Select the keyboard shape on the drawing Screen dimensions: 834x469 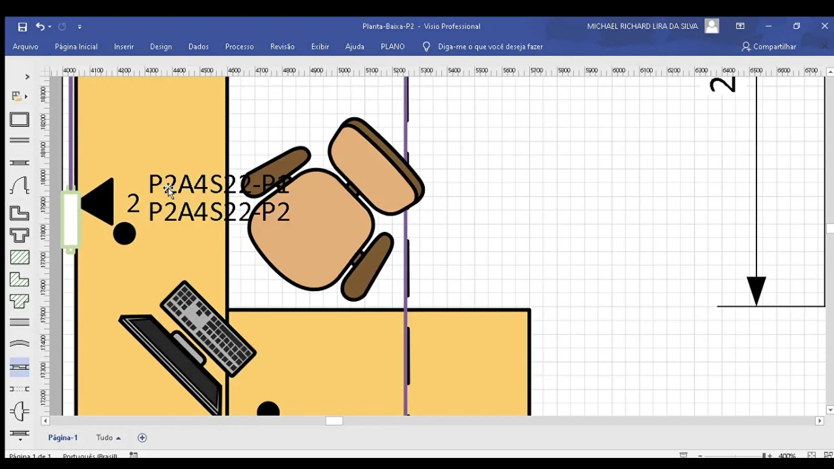pos(208,329)
